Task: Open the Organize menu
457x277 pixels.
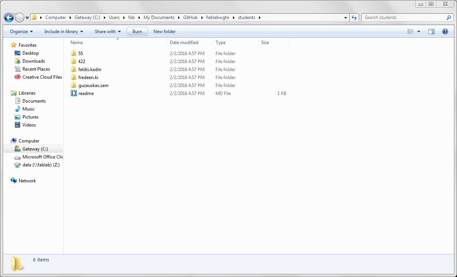Action: (21, 32)
